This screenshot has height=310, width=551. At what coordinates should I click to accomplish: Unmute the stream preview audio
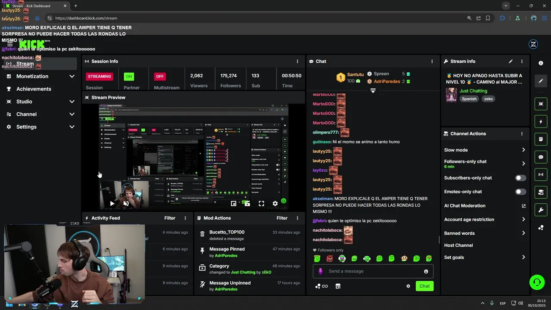126,204
